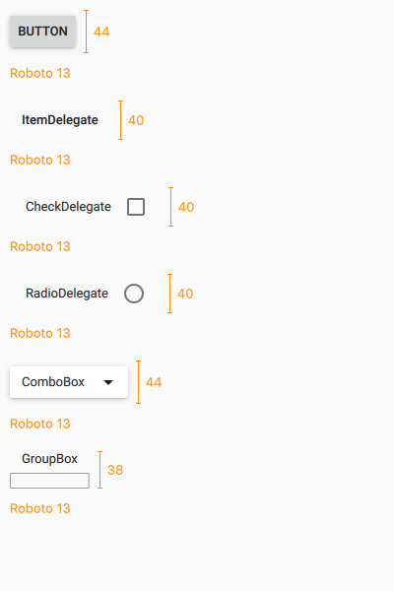Click the ComboBox text label
The height and width of the screenshot is (591, 394).
[53, 382]
